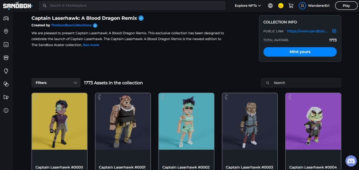Click the TOTAL AVATARS count 1773

tap(333, 40)
